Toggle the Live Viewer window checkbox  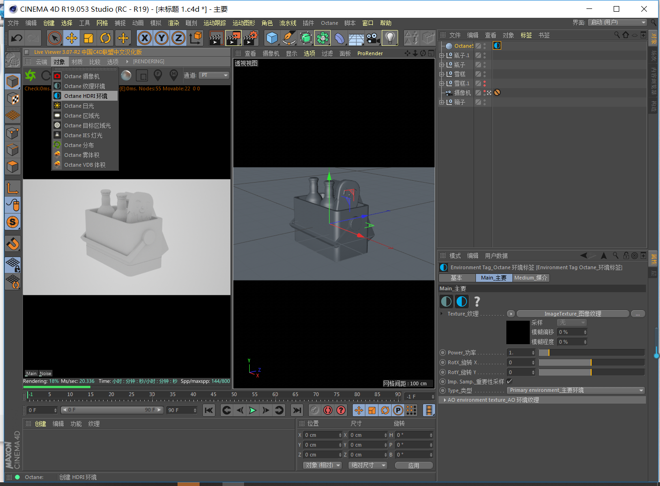(x=27, y=52)
